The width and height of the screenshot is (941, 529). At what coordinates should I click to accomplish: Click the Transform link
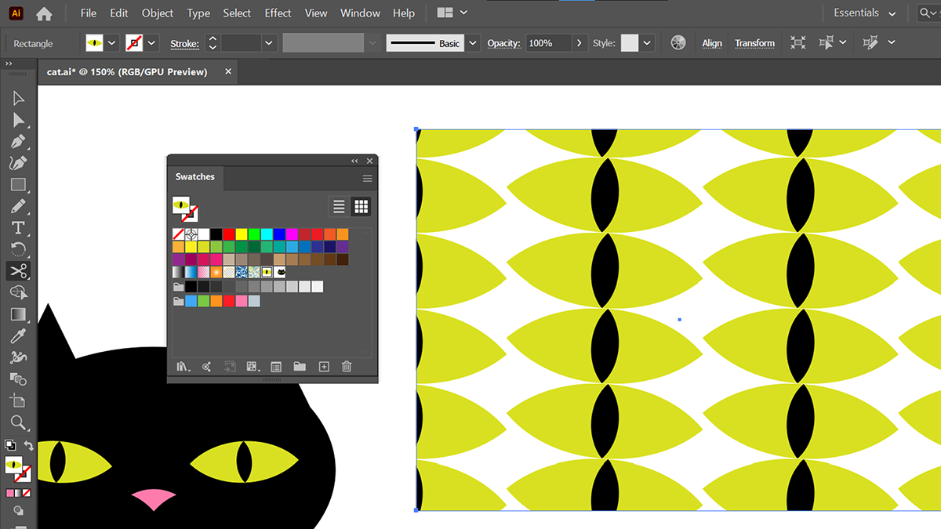(754, 43)
